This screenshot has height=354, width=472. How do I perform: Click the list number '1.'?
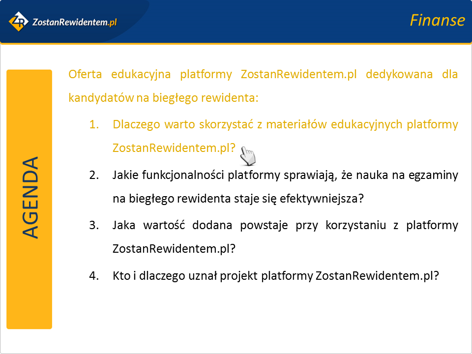click(94, 125)
